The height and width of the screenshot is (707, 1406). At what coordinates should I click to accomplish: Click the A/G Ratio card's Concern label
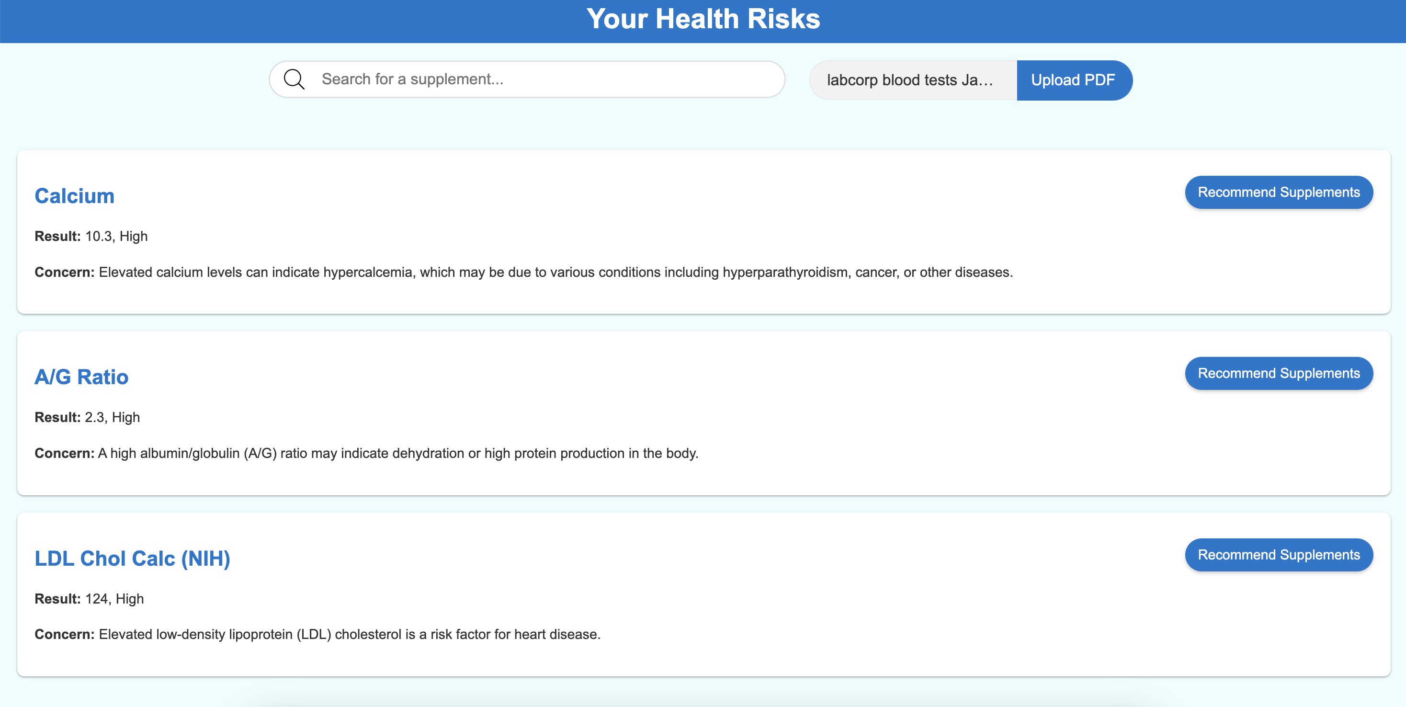[64, 454]
